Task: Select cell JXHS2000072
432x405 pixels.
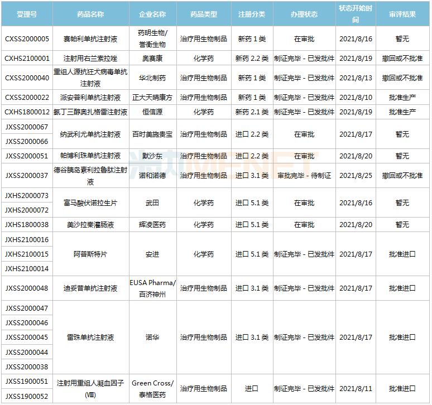Action: (x=27, y=210)
